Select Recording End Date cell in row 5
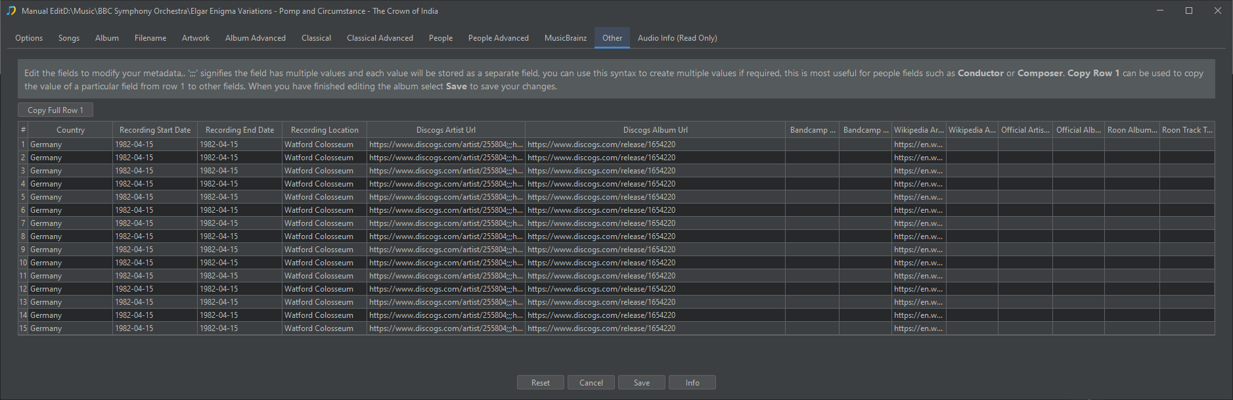1233x400 pixels. point(240,197)
